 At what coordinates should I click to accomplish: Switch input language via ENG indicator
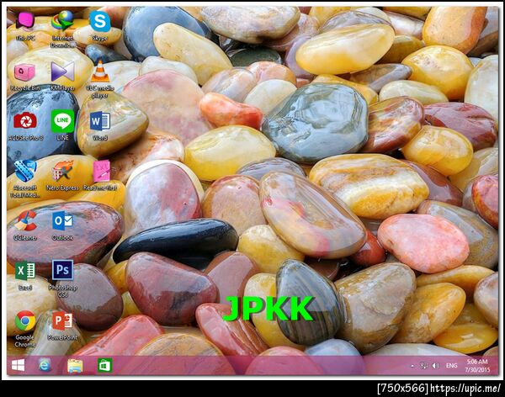click(x=451, y=366)
